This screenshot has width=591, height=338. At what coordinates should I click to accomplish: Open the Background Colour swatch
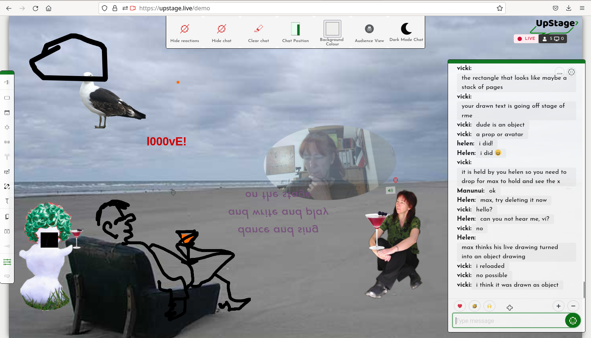click(332, 29)
